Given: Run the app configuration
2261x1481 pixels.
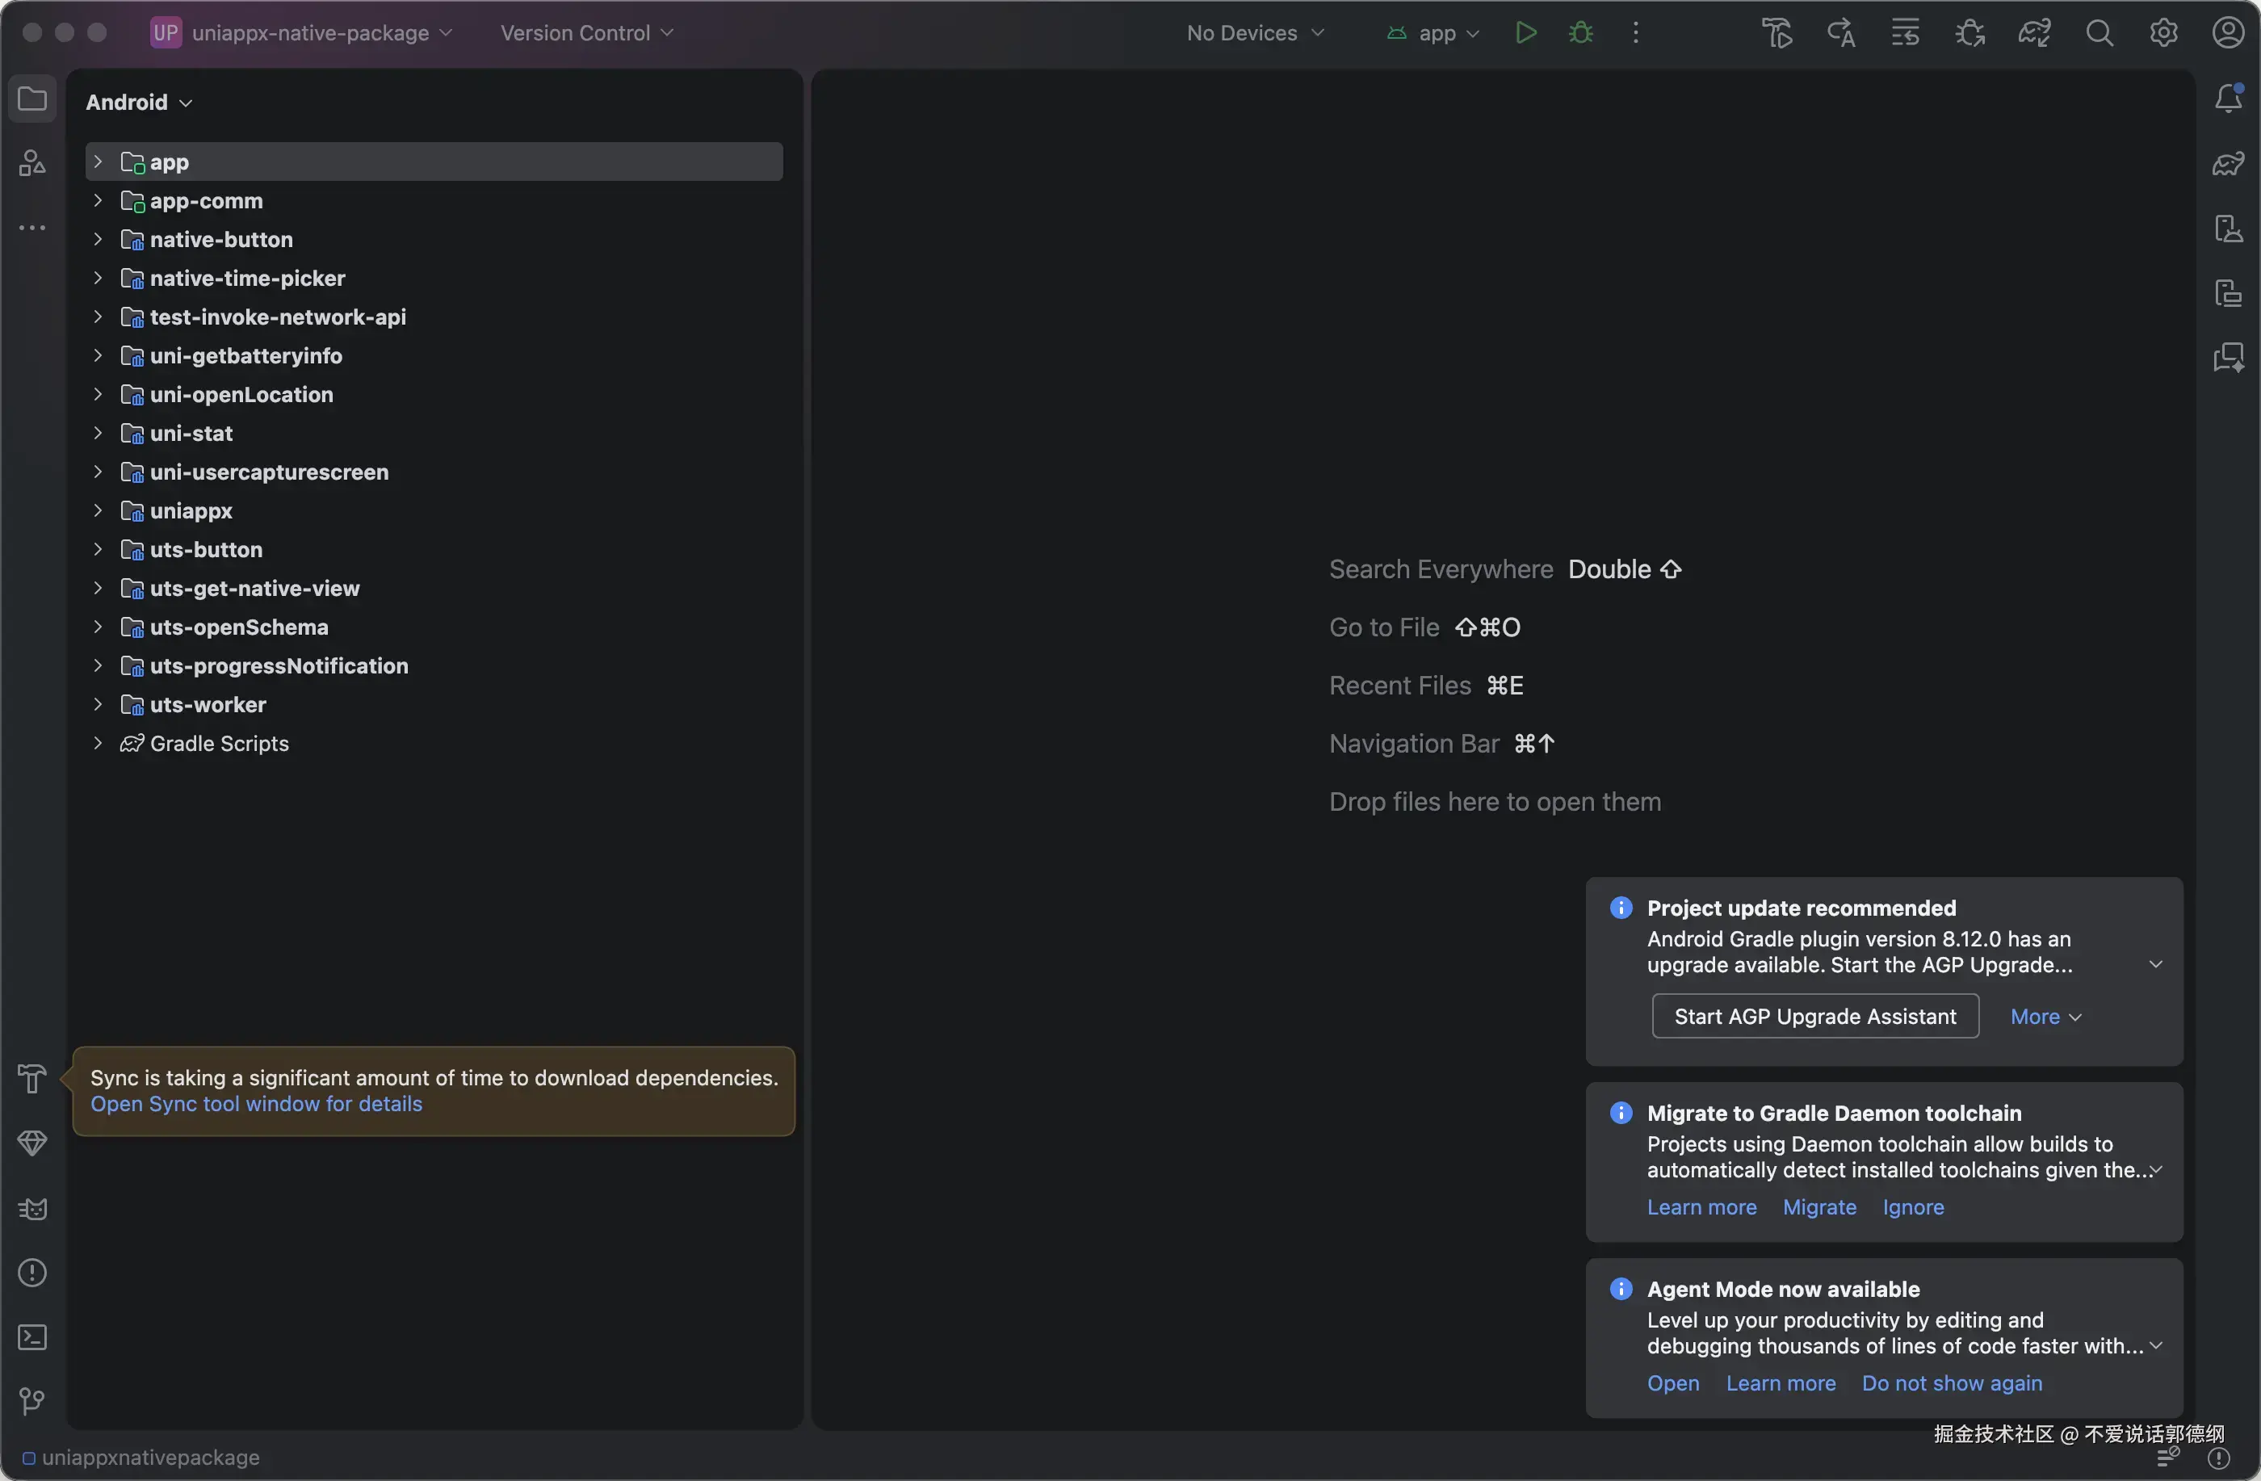Looking at the screenshot, I should pyautogui.click(x=1525, y=33).
